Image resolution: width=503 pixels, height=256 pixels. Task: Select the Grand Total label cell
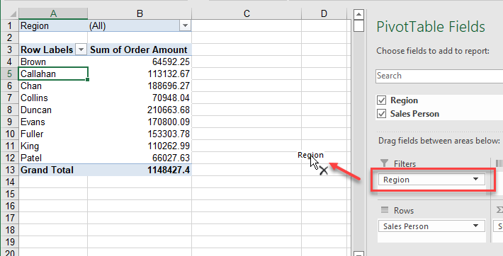tap(53, 170)
